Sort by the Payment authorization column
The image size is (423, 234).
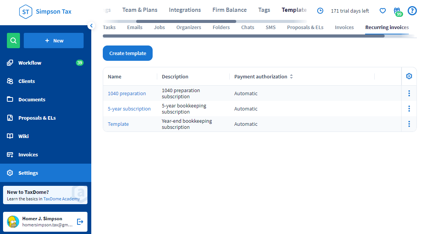pyautogui.click(x=291, y=76)
